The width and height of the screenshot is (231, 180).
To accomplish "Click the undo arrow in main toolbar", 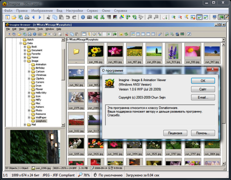I will (68, 17).
